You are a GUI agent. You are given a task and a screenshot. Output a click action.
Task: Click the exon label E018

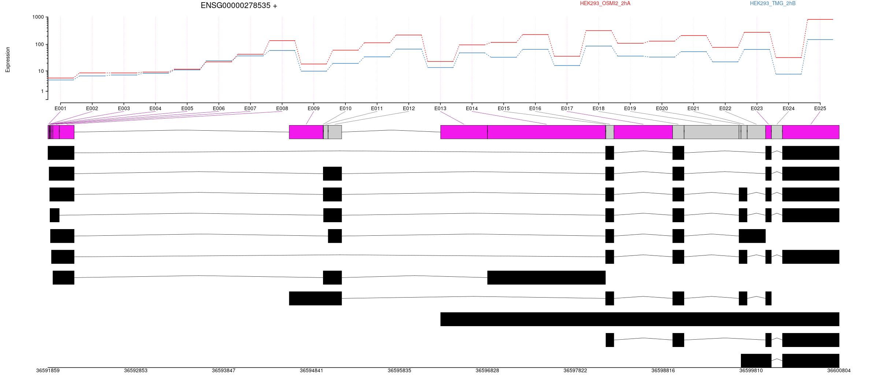click(598, 108)
